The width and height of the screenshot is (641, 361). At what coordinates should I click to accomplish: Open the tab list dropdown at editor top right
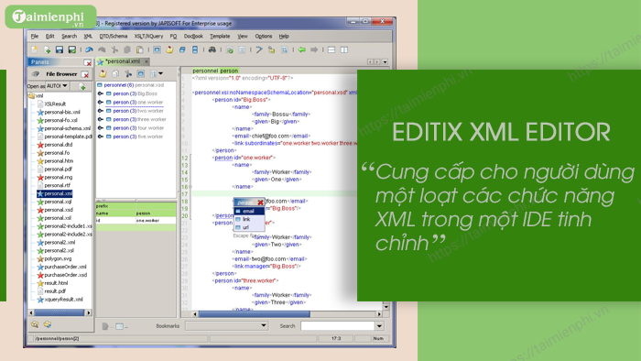coord(385,62)
